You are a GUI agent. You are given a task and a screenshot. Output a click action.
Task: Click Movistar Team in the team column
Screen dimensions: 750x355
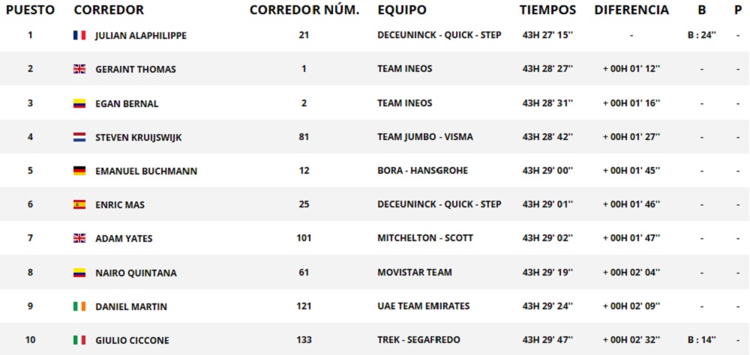click(415, 273)
